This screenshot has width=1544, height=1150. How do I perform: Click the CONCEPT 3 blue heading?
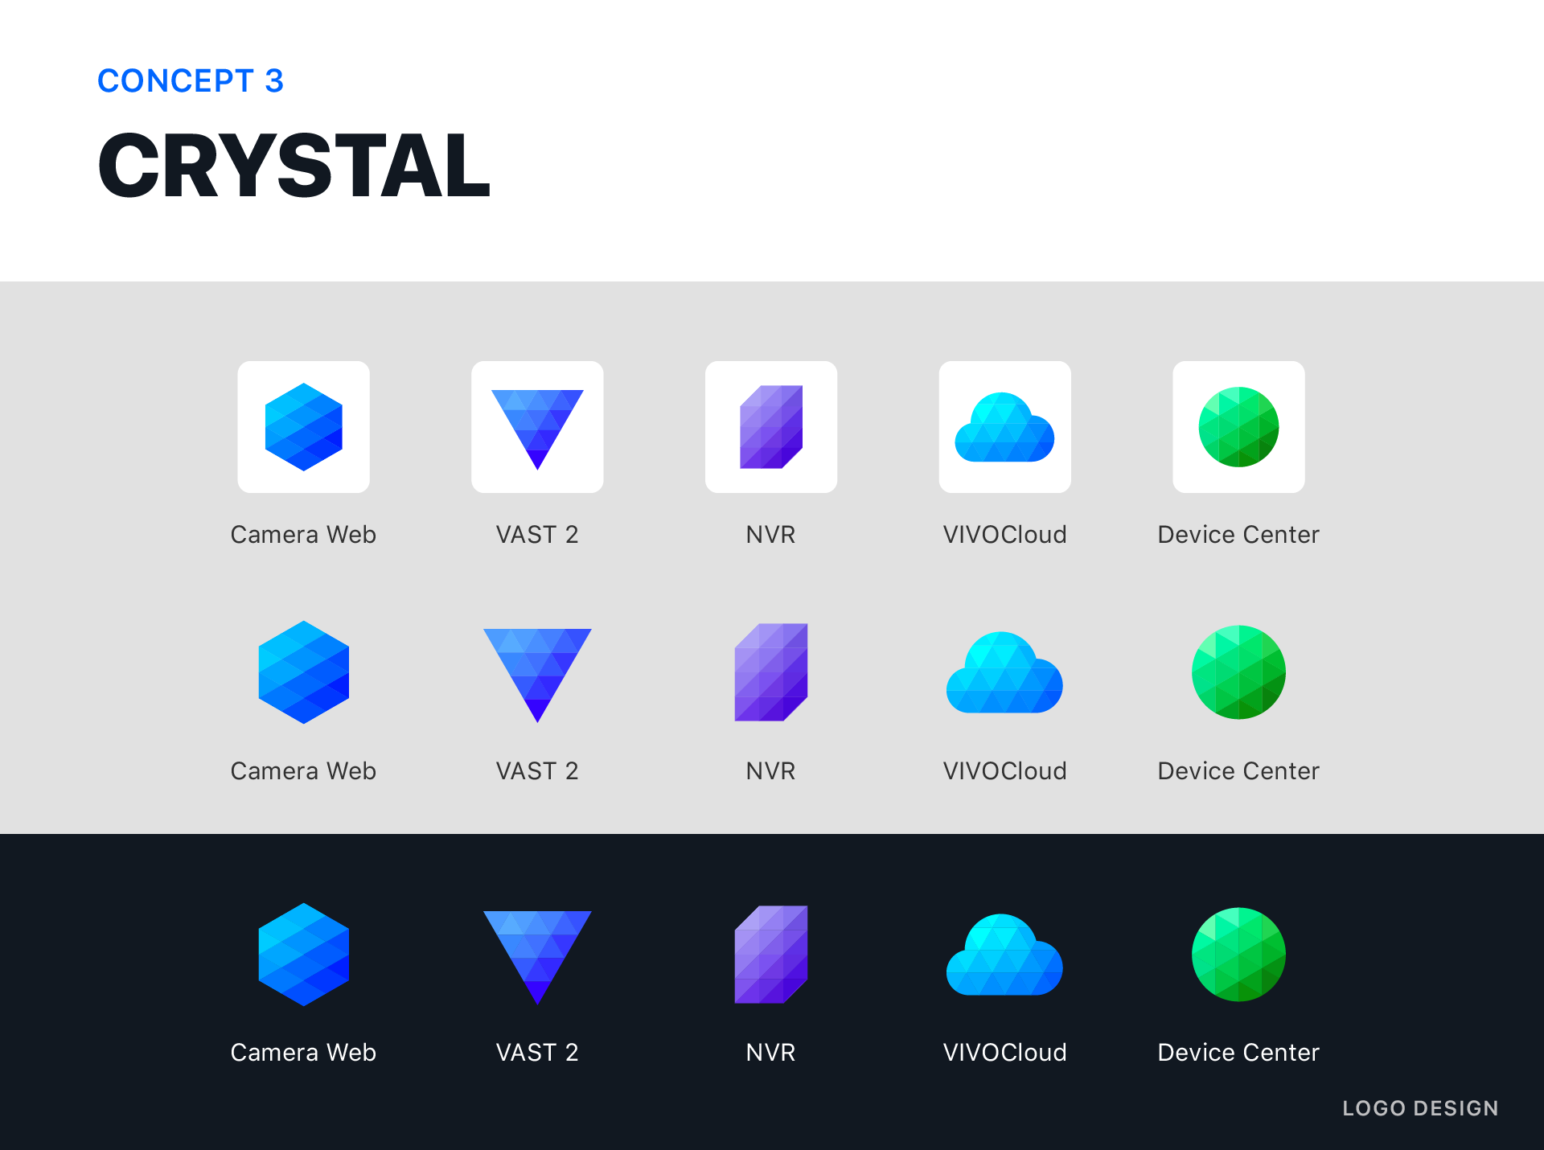click(191, 81)
